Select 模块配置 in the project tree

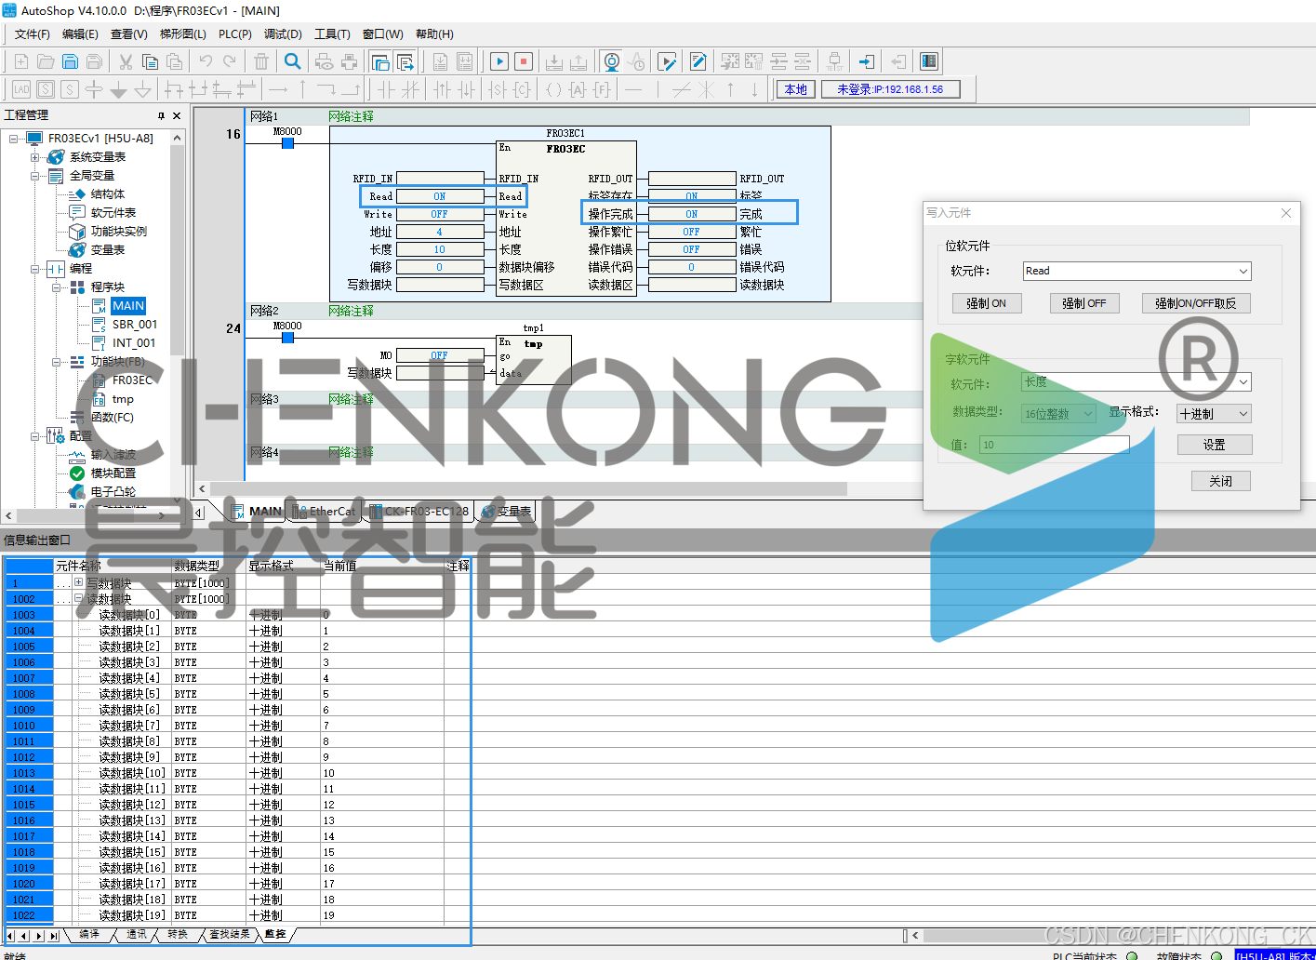(113, 473)
